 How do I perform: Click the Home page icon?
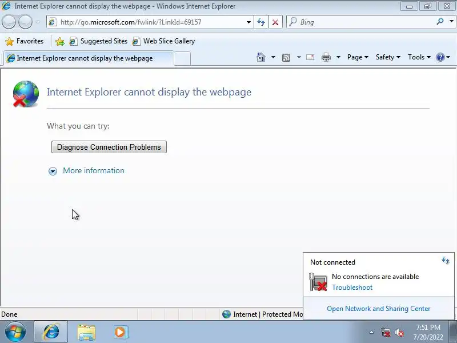pos(261,57)
